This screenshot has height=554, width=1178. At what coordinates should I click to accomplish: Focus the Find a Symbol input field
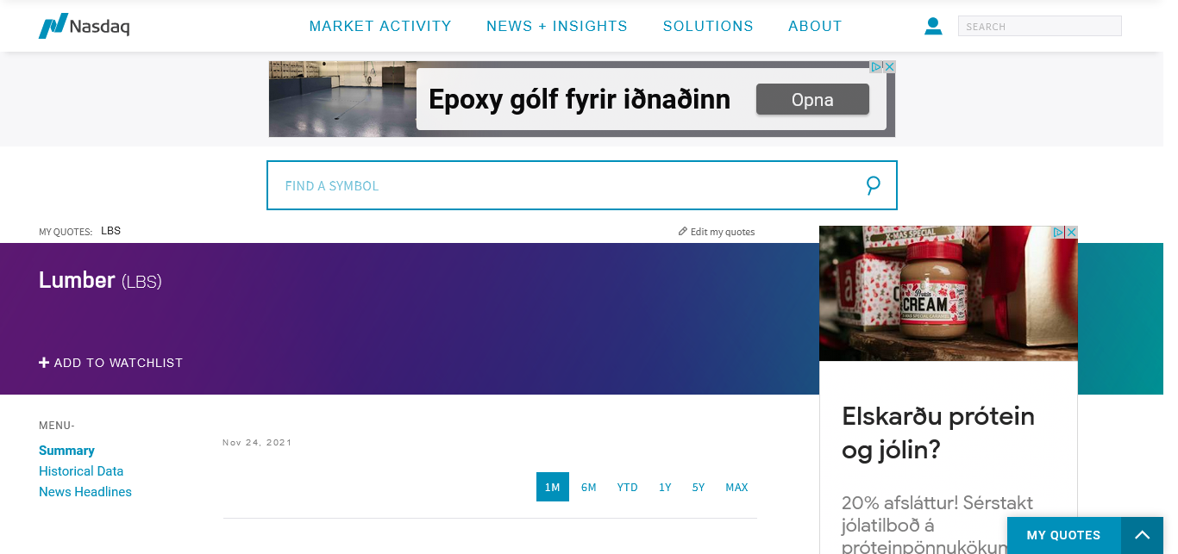[561, 185]
